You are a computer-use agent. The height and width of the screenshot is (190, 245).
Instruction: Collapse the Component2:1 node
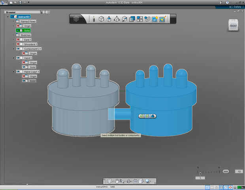tap(14, 49)
